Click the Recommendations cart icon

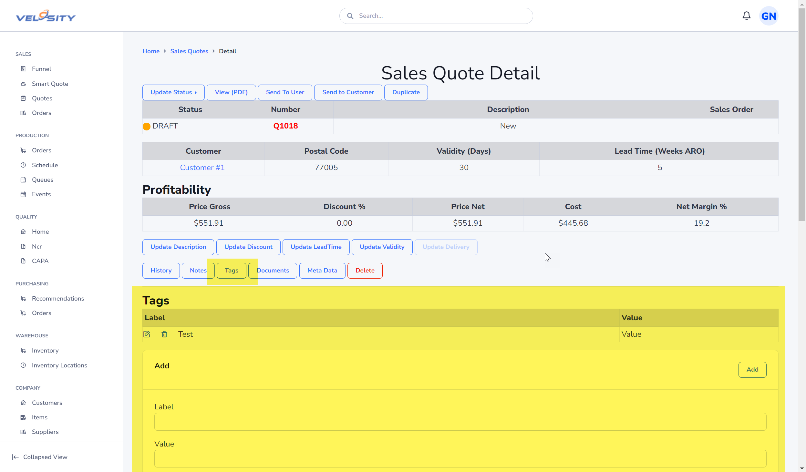coord(23,298)
